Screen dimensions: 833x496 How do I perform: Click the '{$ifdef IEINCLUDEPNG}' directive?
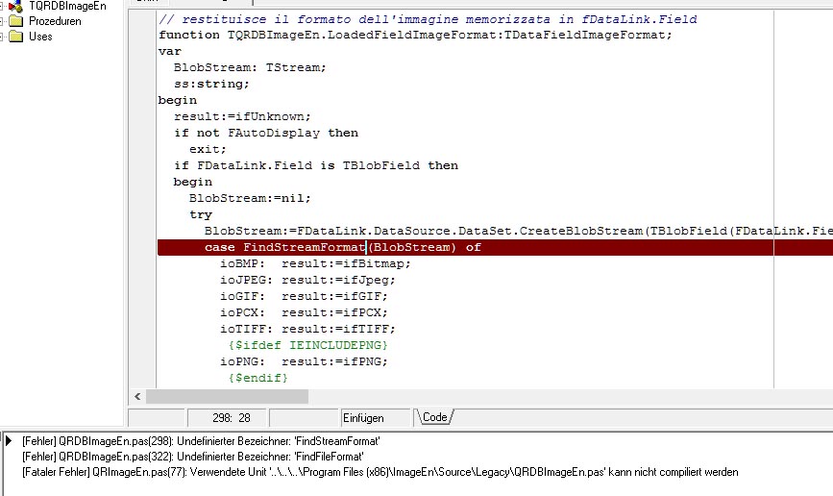pos(308,345)
